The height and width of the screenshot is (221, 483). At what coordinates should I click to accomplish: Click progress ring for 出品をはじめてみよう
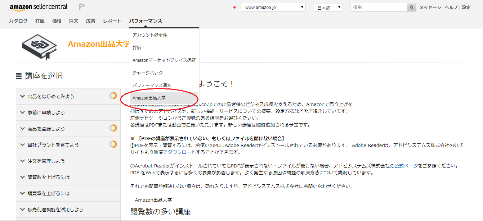point(113,96)
